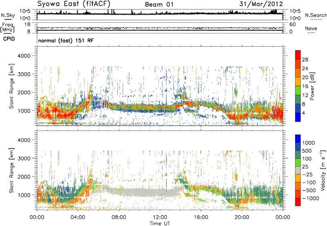Viewport: 327px width, 226px height.
Task: Click the "28" label on power color bar
Action: coord(305,60)
